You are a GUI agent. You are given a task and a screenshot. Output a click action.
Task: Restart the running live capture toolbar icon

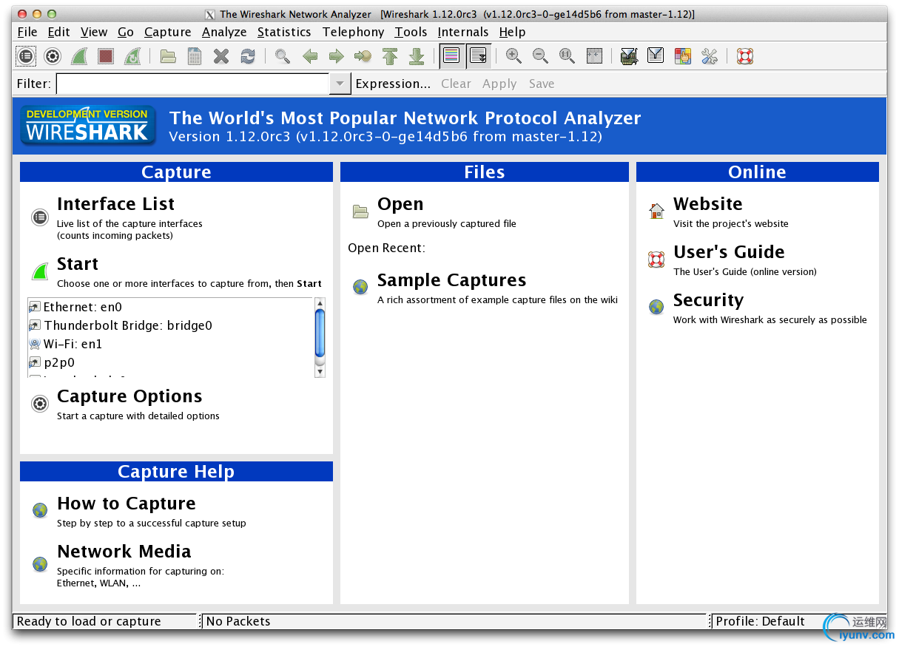pyautogui.click(x=132, y=56)
